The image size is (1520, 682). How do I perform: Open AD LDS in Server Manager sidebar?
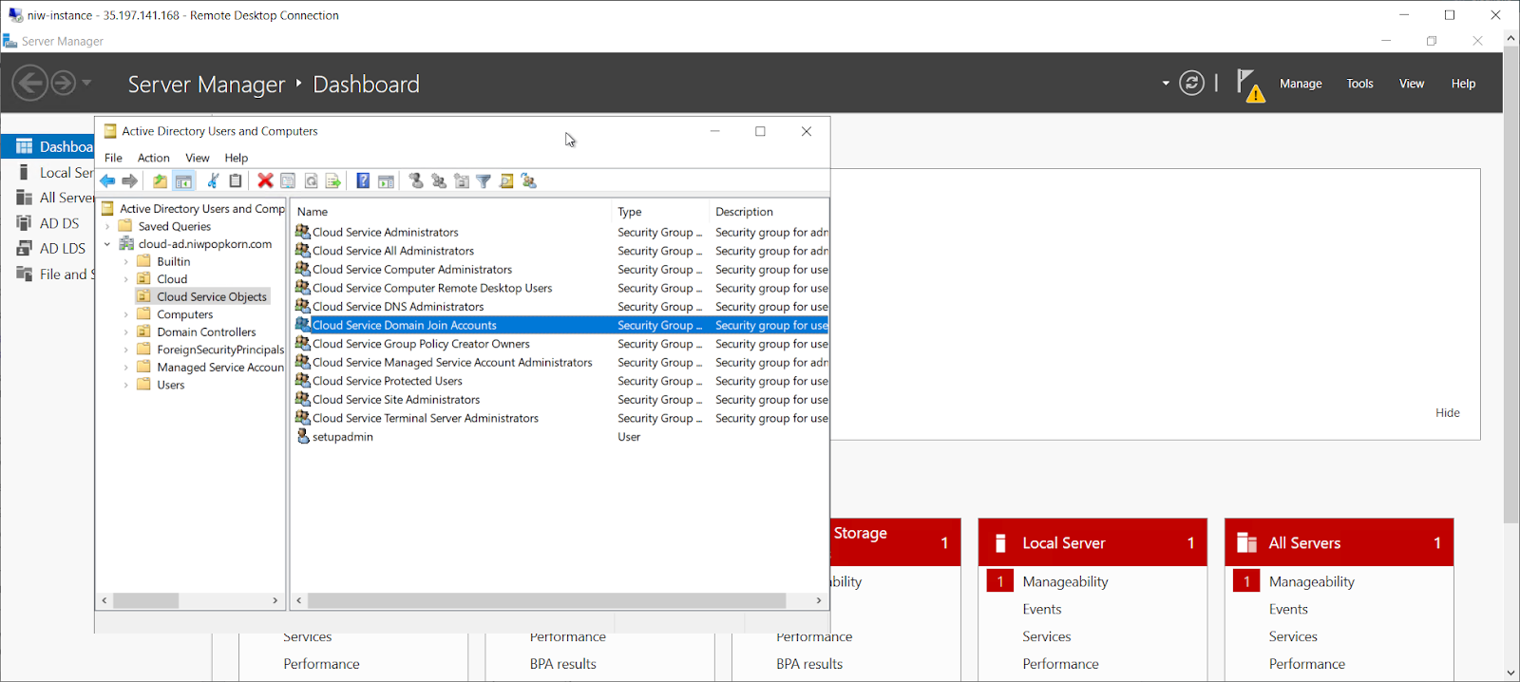[x=63, y=248]
